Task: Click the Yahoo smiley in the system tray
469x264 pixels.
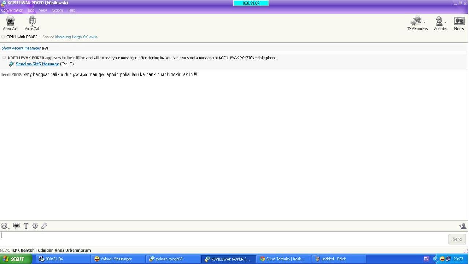Action: point(442,259)
